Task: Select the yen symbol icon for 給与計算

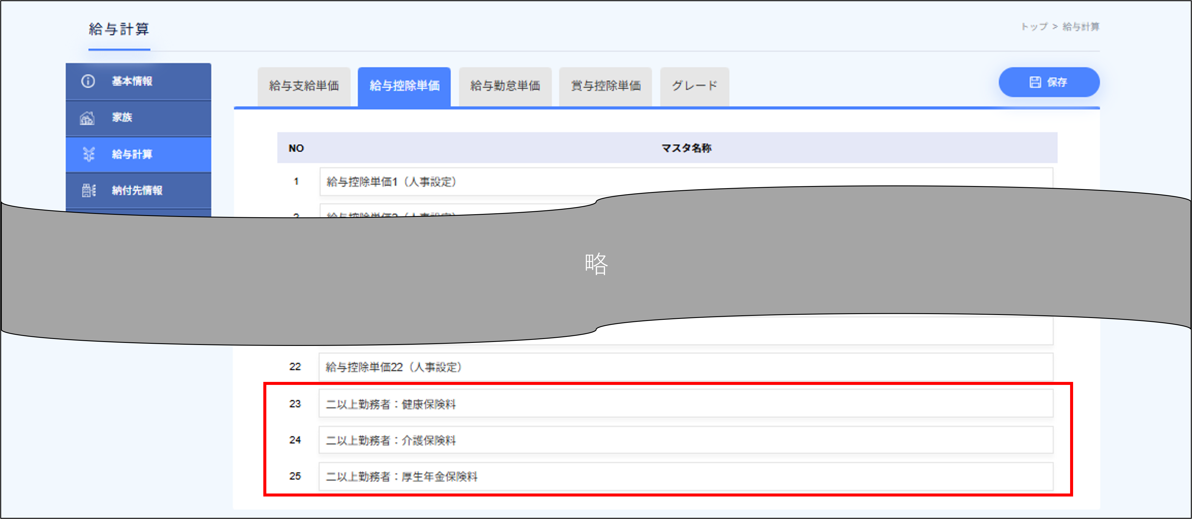Action: pos(88,154)
